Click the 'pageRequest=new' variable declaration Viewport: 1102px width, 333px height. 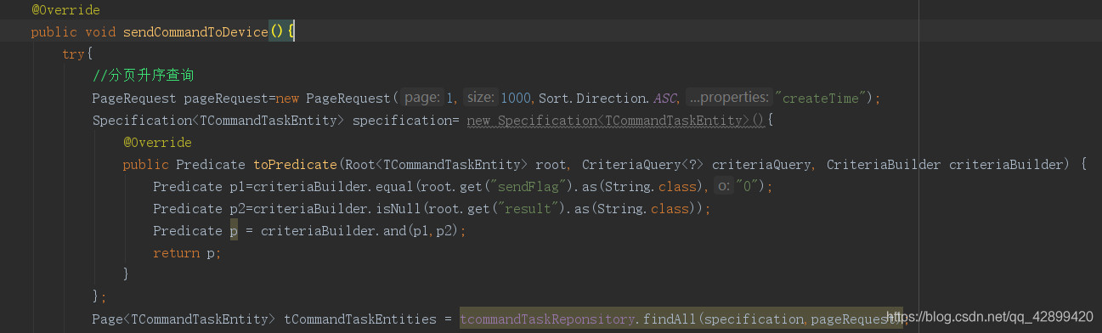(241, 99)
